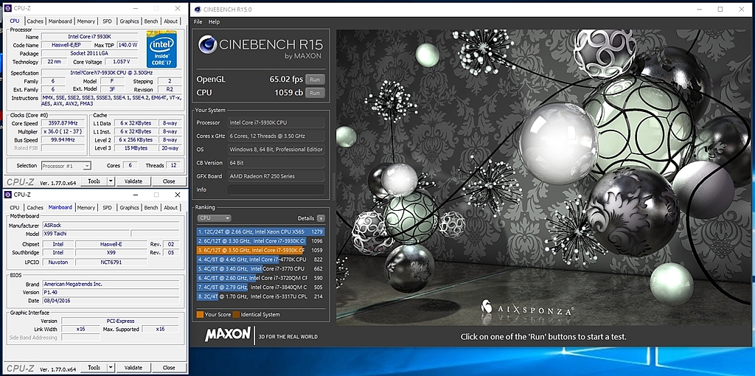Open the About tab in top CPU-Z window
Viewport: 755px width, 376px height.
(170, 21)
